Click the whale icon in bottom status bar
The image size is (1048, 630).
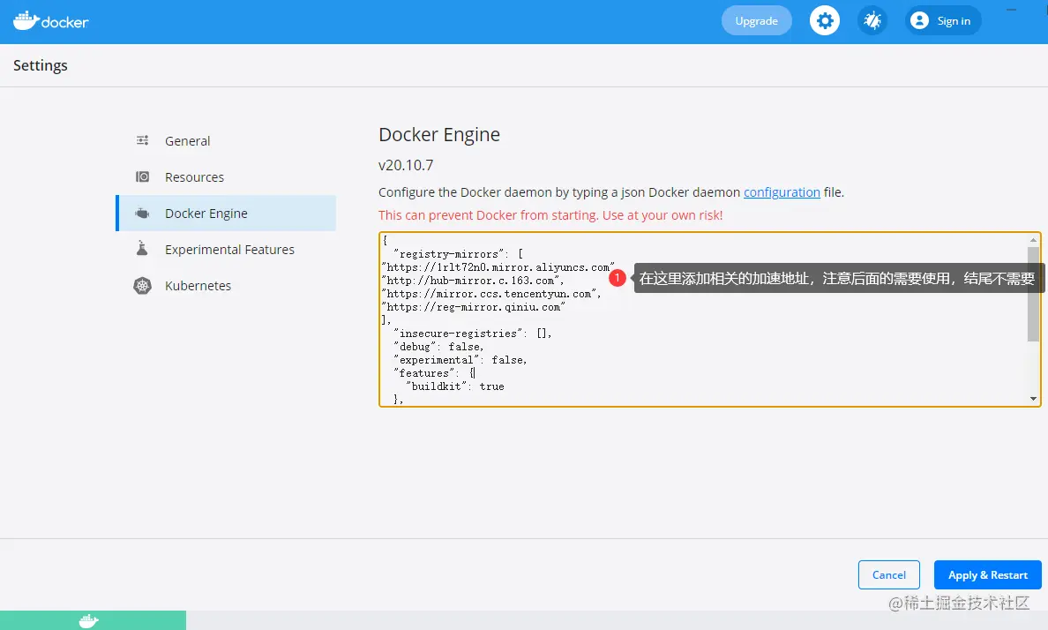click(88, 620)
